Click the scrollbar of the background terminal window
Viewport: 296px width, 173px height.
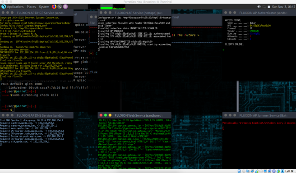pyautogui.click(x=238, y=96)
